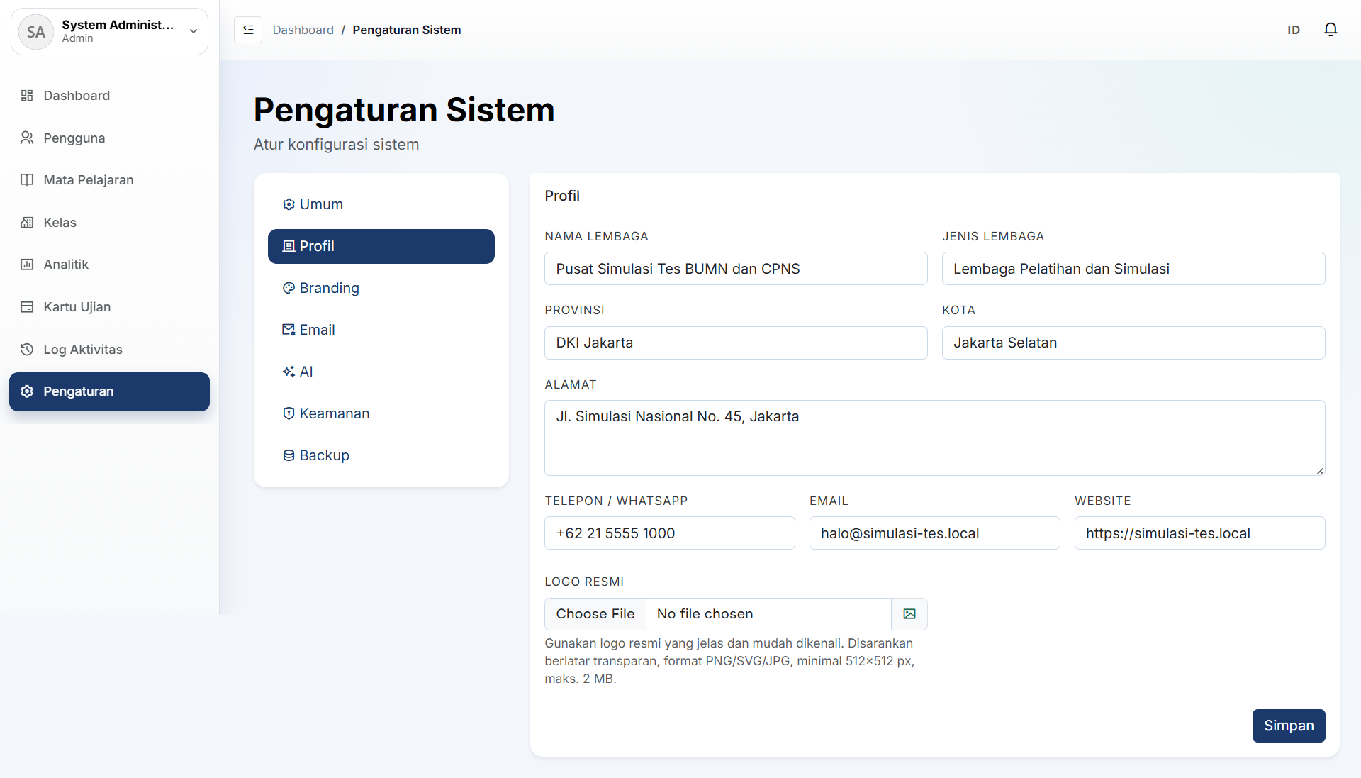The image size is (1361, 778).
Task: Click the Dashboard grid icon in sidebar
Action: [x=27, y=96]
